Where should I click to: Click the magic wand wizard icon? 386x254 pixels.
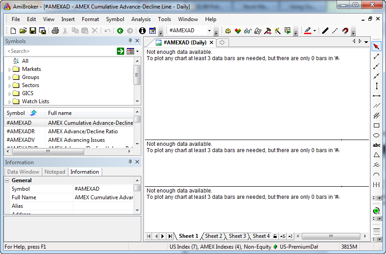278,31
